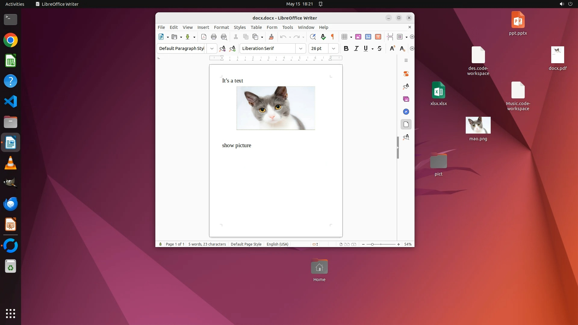578x325 pixels.
Task: Click English (USA) language in status bar
Action: click(277, 244)
